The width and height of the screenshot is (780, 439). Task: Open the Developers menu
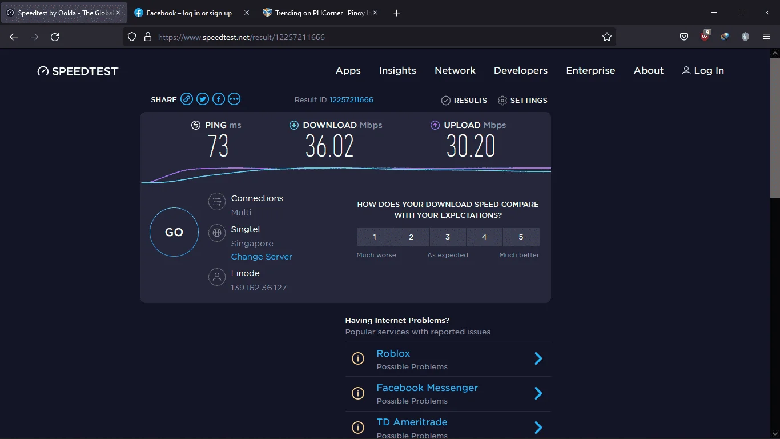(x=521, y=71)
